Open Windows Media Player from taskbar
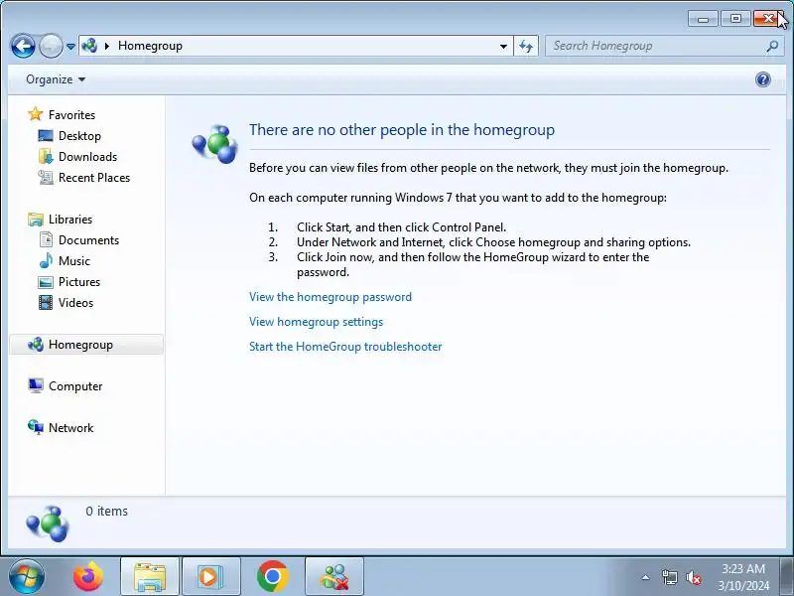Viewport: 794px width, 596px height. [x=211, y=577]
